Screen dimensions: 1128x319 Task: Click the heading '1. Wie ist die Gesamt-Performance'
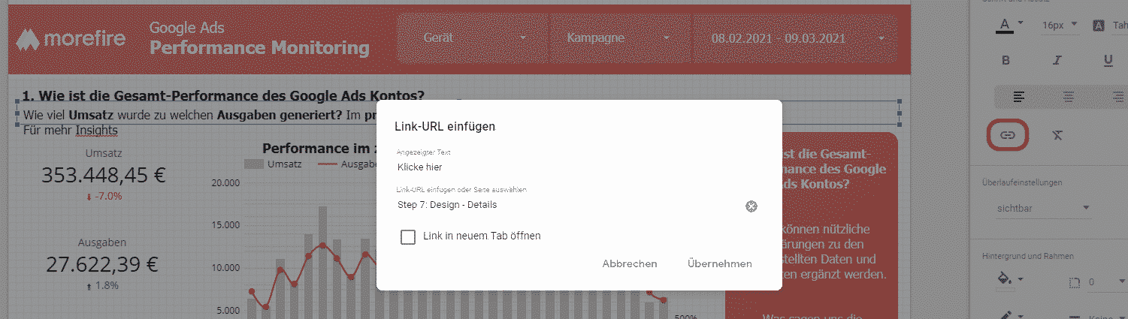click(x=223, y=95)
